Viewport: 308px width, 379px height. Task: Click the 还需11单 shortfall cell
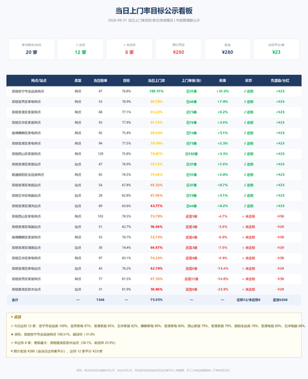coord(191,279)
